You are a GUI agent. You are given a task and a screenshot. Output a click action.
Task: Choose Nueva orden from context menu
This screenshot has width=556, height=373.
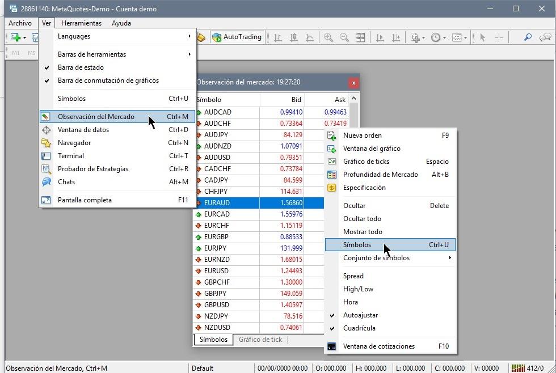[x=390, y=135]
